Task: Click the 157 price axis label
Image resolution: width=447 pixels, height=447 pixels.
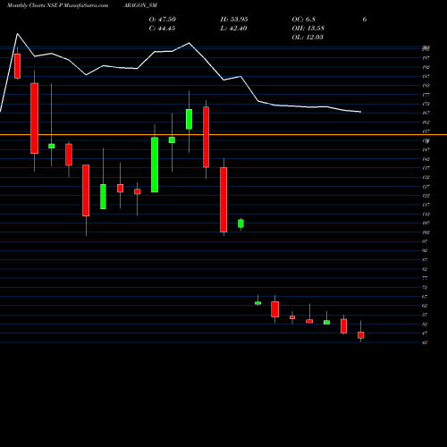Action: 426,131
